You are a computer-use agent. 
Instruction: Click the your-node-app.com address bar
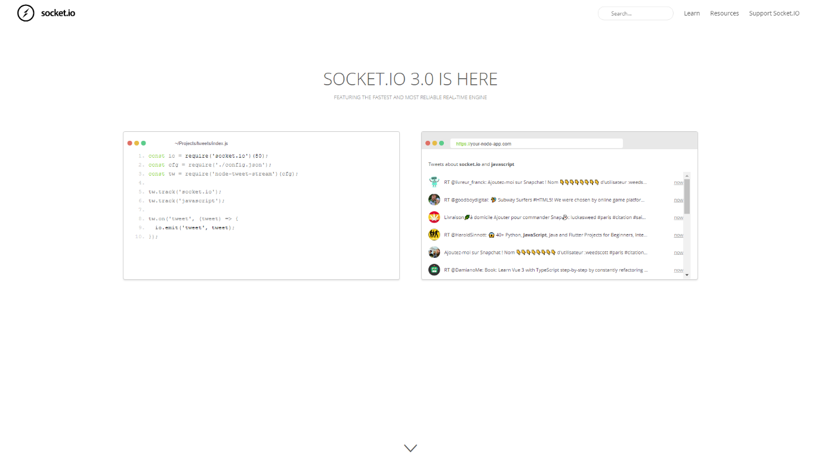pos(536,144)
